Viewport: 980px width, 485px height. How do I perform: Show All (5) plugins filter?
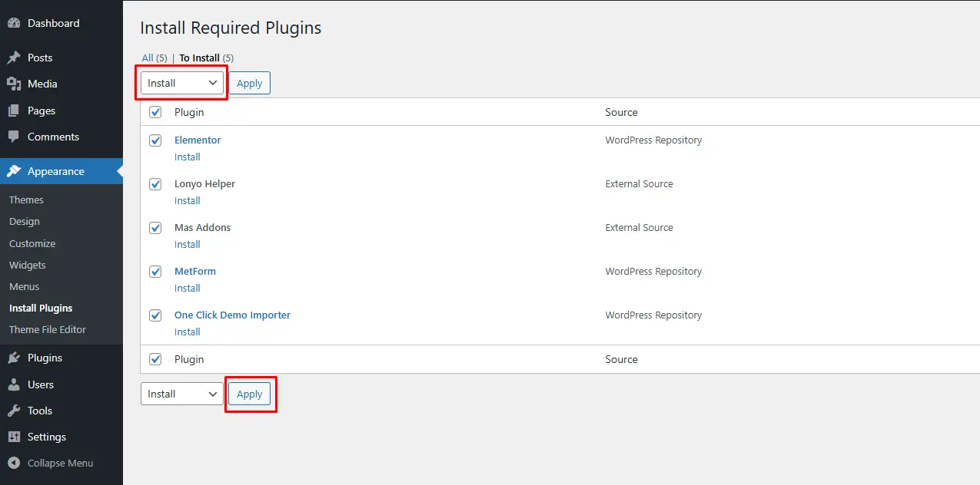(x=154, y=58)
